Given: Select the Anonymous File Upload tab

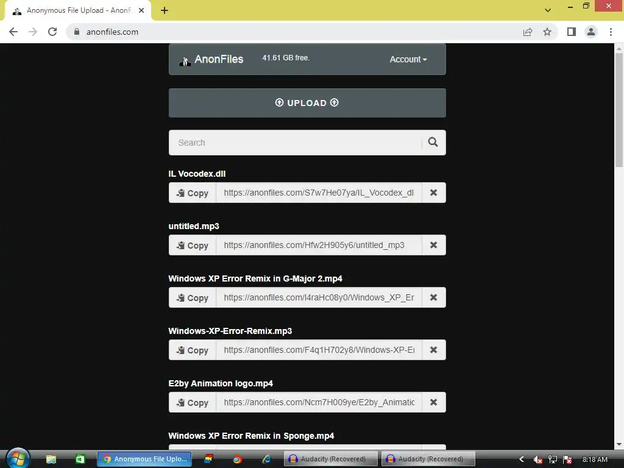Looking at the screenshot, I should [77, 10].
